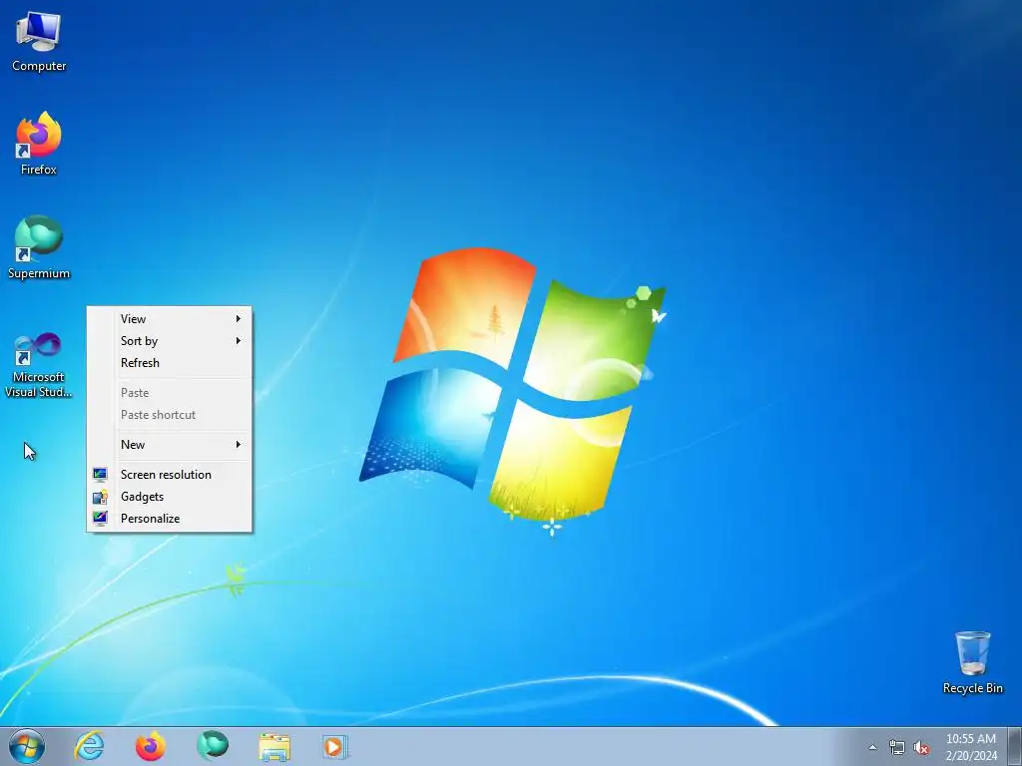Viewport: 1022px width, 766px height.
Task: Select the Firefox desktop shortcut
Action: (x=39, y=144)
